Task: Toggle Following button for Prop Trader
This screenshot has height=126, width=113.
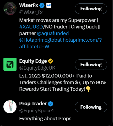Action: click(91, 107)
